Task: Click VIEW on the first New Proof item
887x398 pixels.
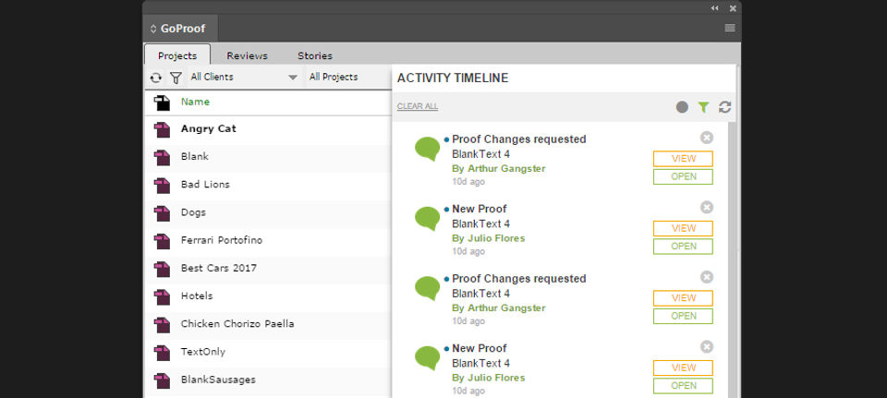Action: tap(683, 228)
